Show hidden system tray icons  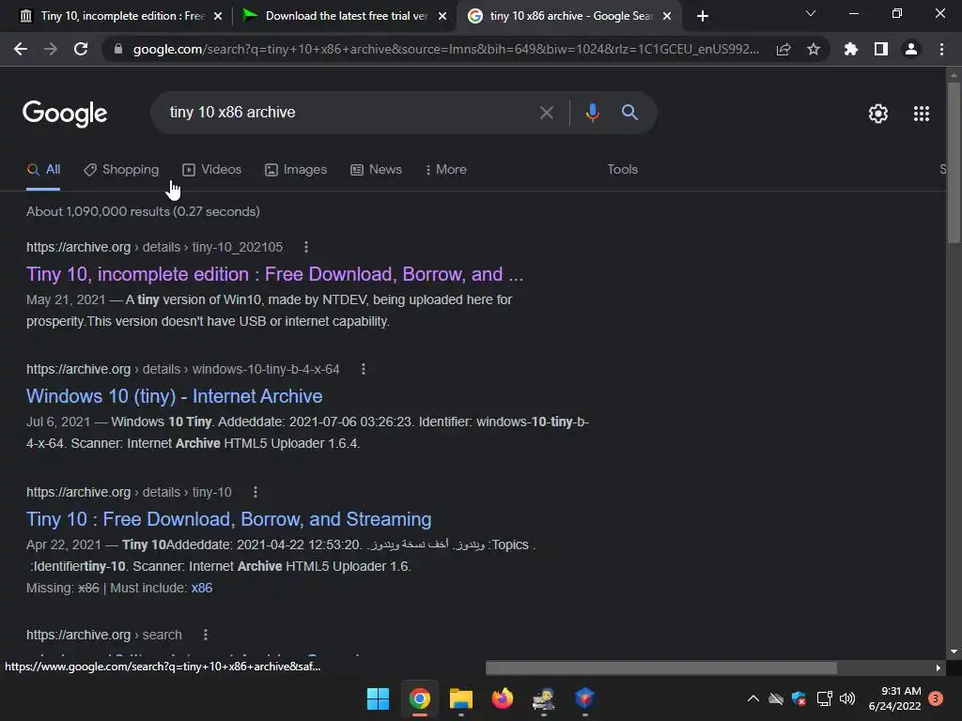click(x=753, y=698)
